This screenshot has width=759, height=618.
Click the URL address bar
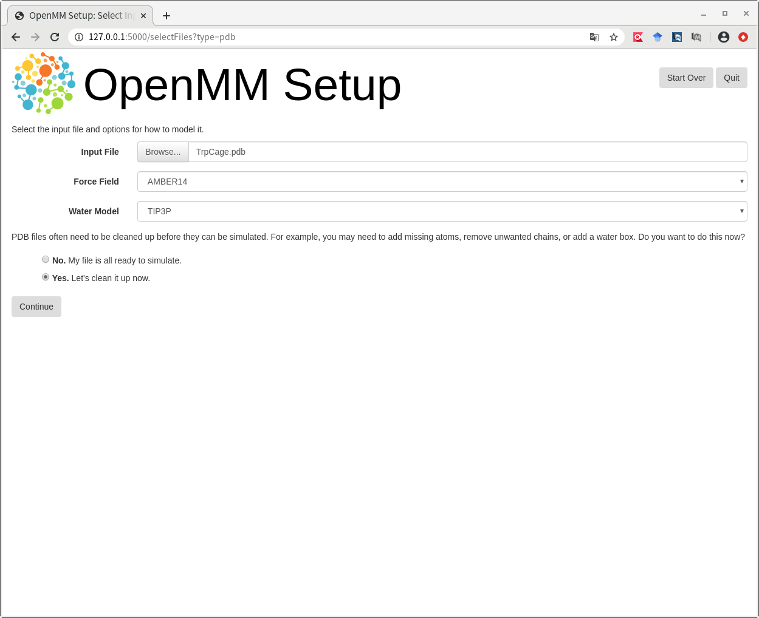click(x=334, y=37)
